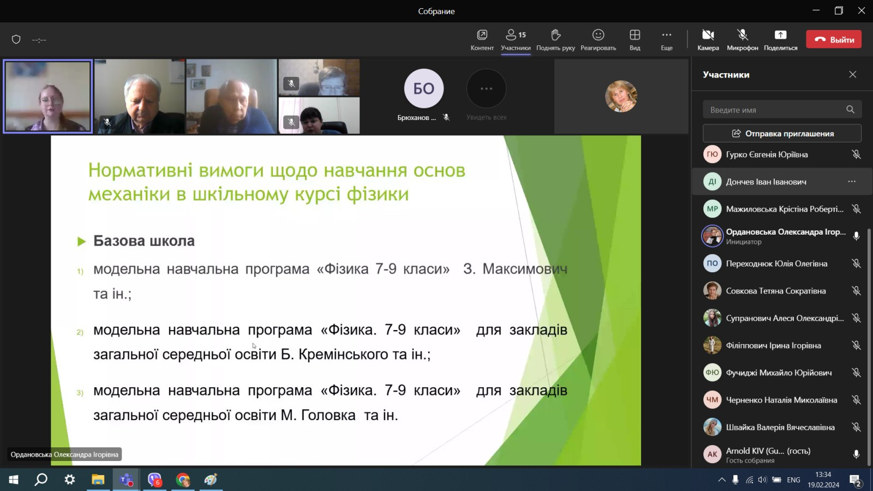Expand the Еще more options menu
The height and width of the screenshot is (491, 873).
point(666,39)
